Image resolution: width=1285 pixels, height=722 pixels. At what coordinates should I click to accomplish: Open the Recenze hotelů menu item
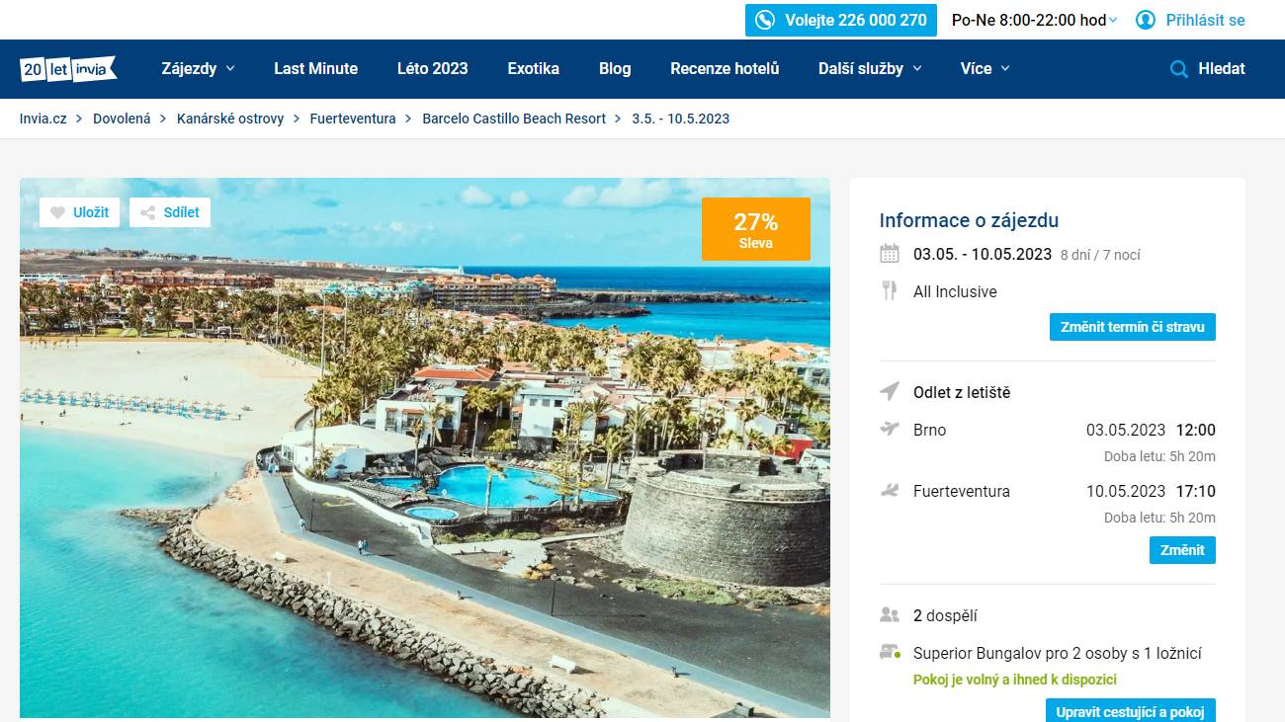coord(725,69)
